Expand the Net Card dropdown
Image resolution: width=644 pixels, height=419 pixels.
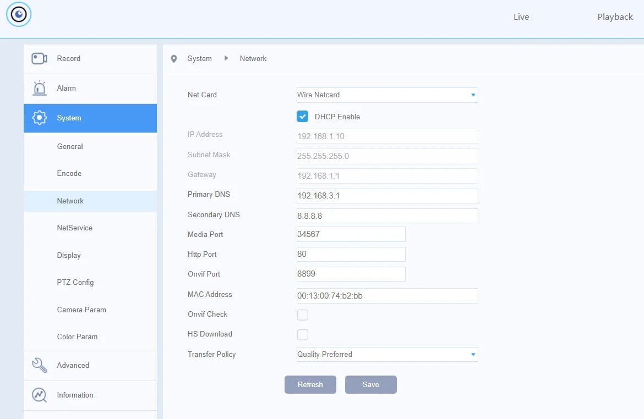coord(388,95)
